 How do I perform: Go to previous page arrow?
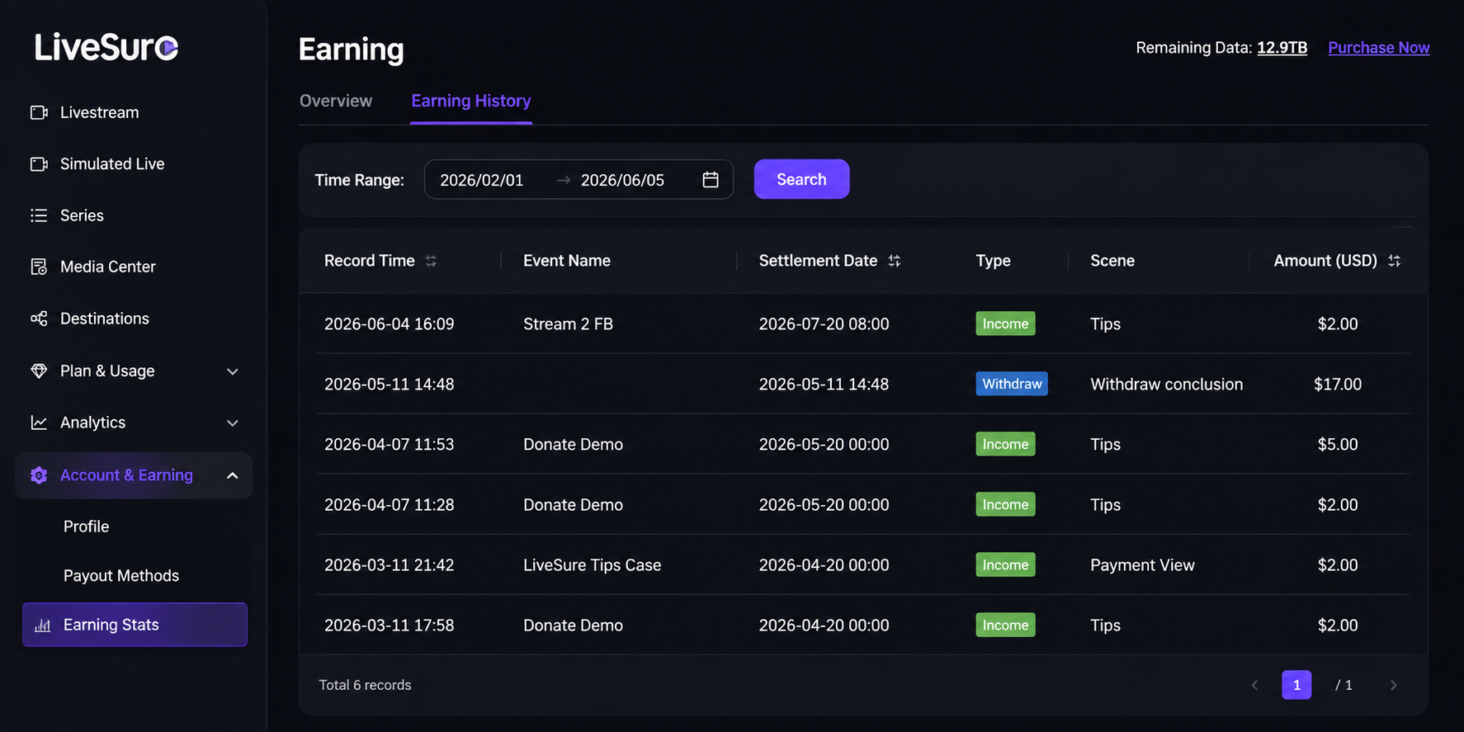tap(1254, 685)
